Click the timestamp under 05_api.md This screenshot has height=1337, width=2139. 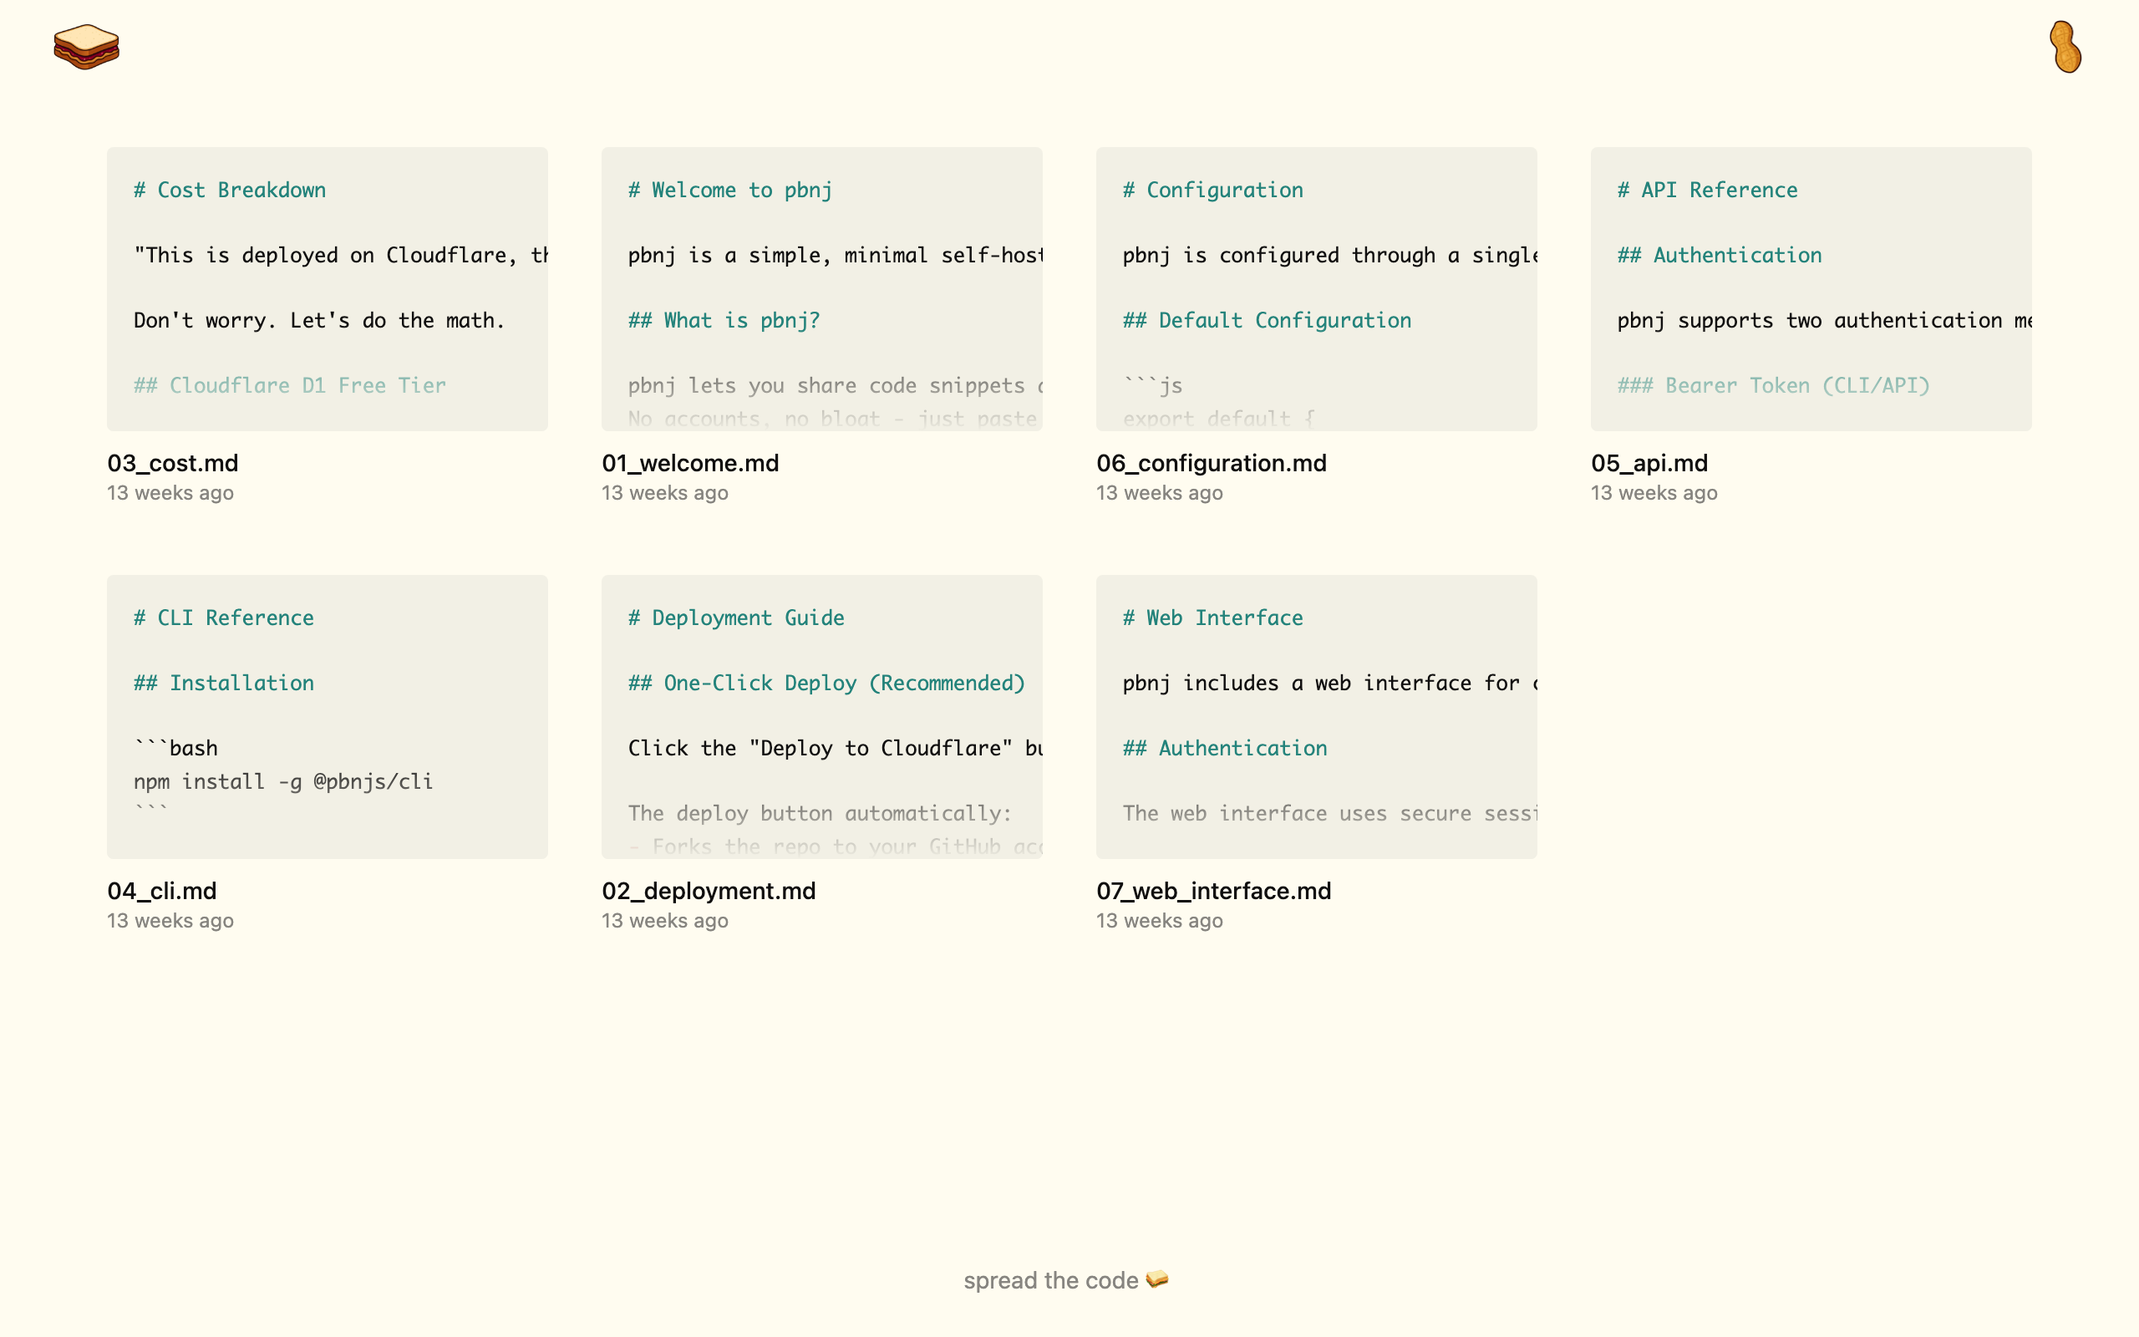1654,493
